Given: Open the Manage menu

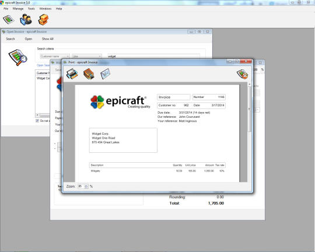Looking at the screenshot, I should coord(18,9).
